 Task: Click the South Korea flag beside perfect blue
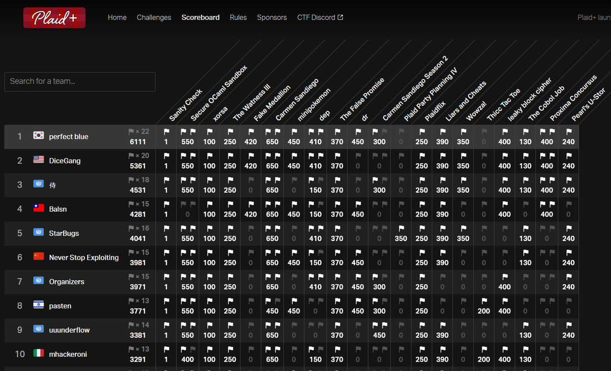click(x=39, y=136)
